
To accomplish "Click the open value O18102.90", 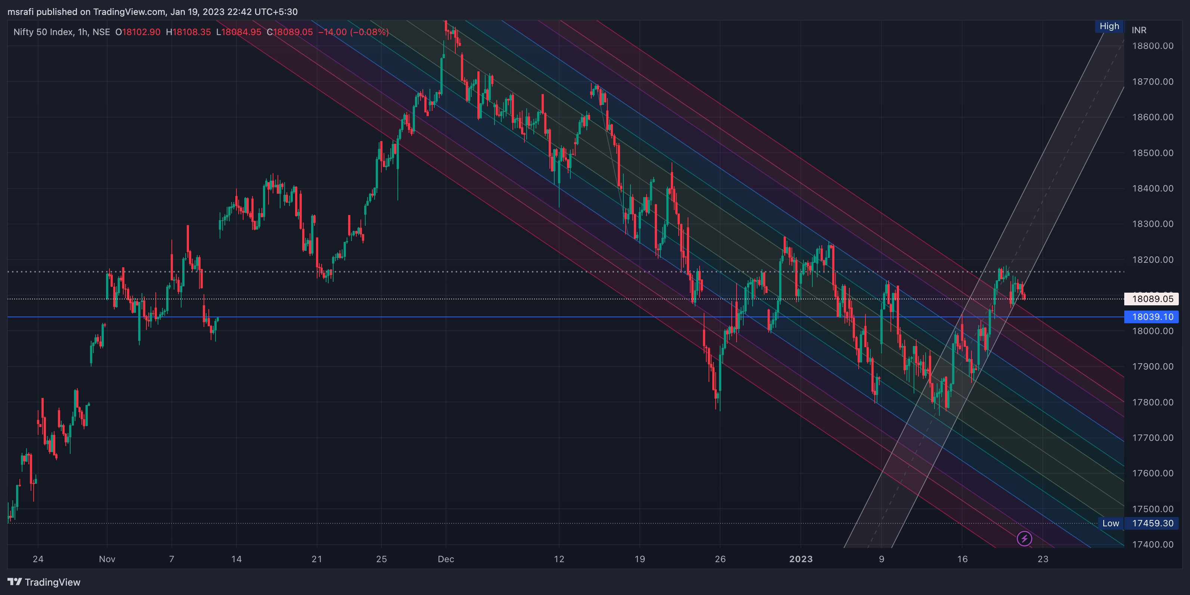I will (x=138, y=32).
